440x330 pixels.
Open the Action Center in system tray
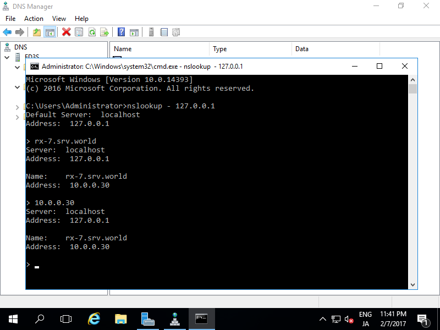click(x=424, y=319)
